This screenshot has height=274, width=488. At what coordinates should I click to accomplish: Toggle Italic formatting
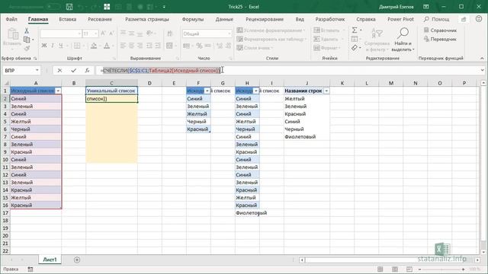pyautogui.click(x=53, y=46)
